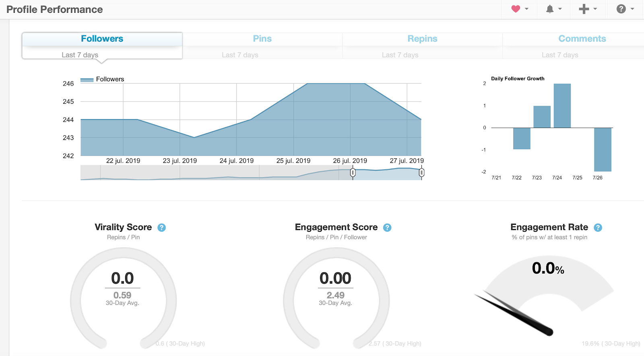Click the plus add icon in header

pyautogui.click(x=584, y=9)
